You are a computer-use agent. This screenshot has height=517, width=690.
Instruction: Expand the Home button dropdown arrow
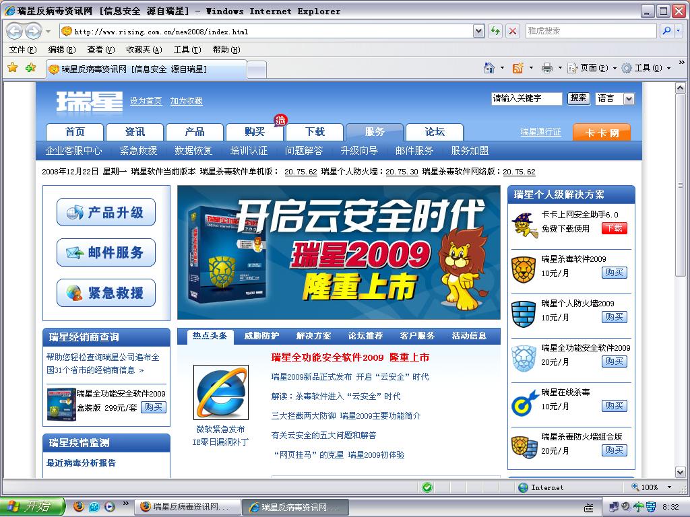coord(502,68)
